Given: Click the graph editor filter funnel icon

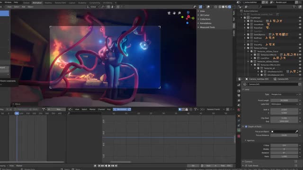Looking at the screenshot, I should (196, 109).
